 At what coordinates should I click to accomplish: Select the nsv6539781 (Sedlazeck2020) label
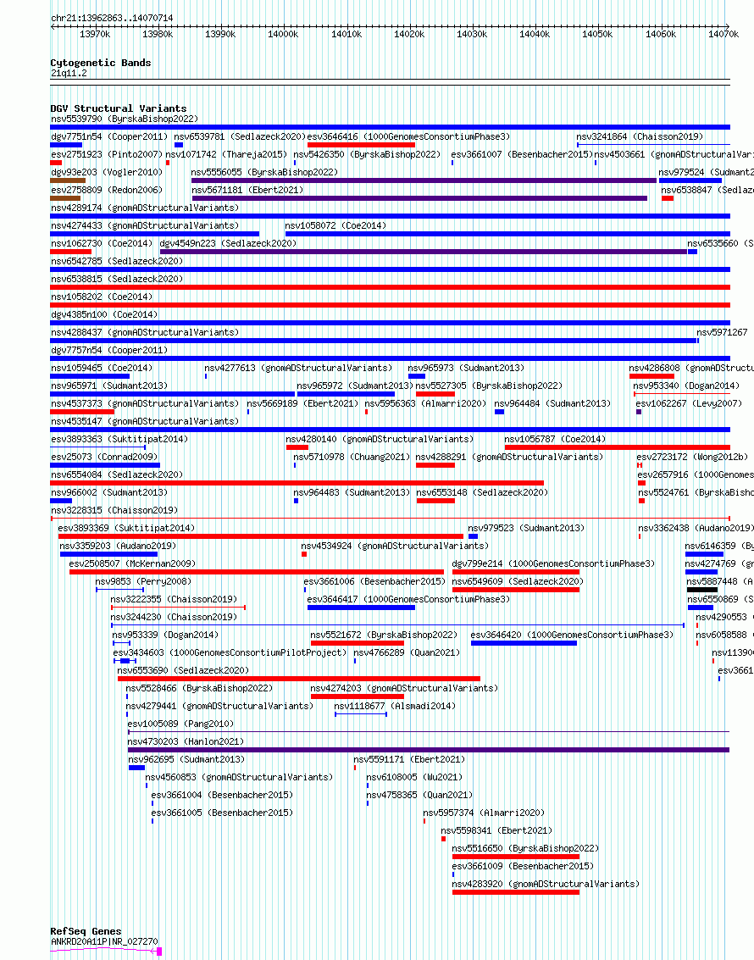(x=240, y=136)
